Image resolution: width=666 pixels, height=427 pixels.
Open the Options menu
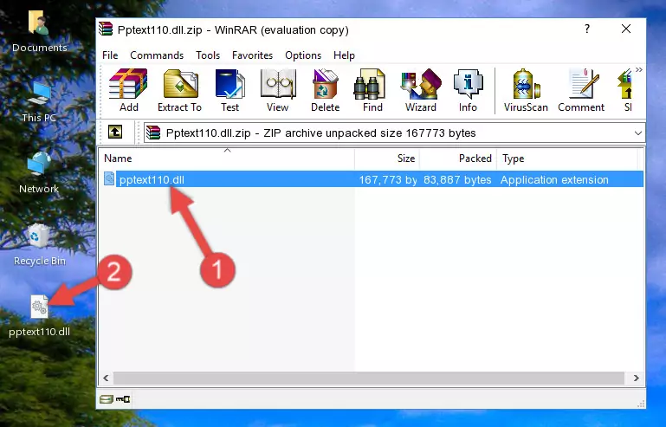303,55
